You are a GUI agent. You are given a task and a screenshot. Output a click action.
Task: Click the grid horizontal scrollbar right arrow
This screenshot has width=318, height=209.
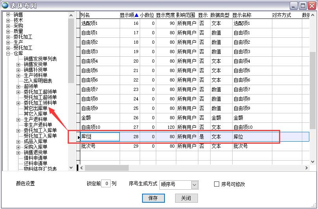pyautogui.click(x=307, y=168)
